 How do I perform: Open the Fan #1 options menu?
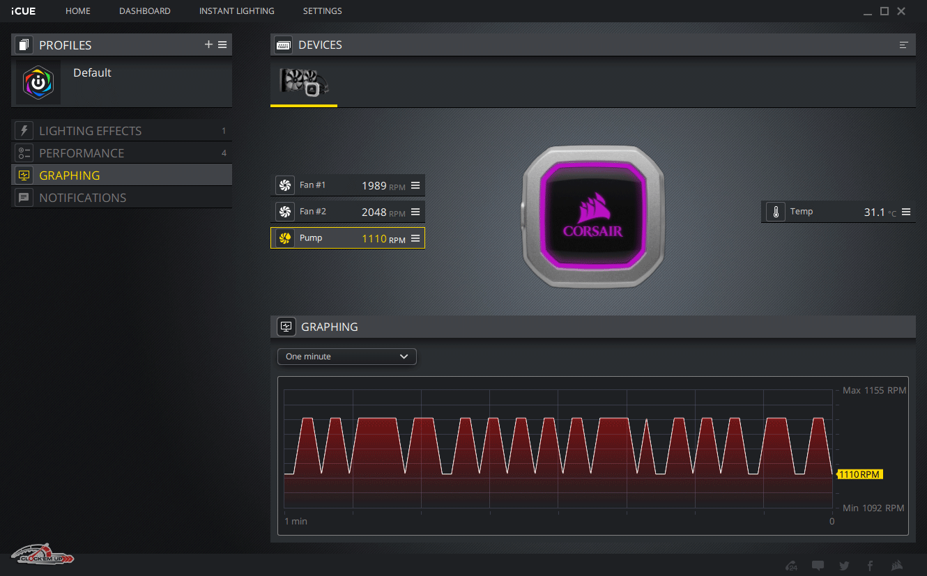coord(415,185)
